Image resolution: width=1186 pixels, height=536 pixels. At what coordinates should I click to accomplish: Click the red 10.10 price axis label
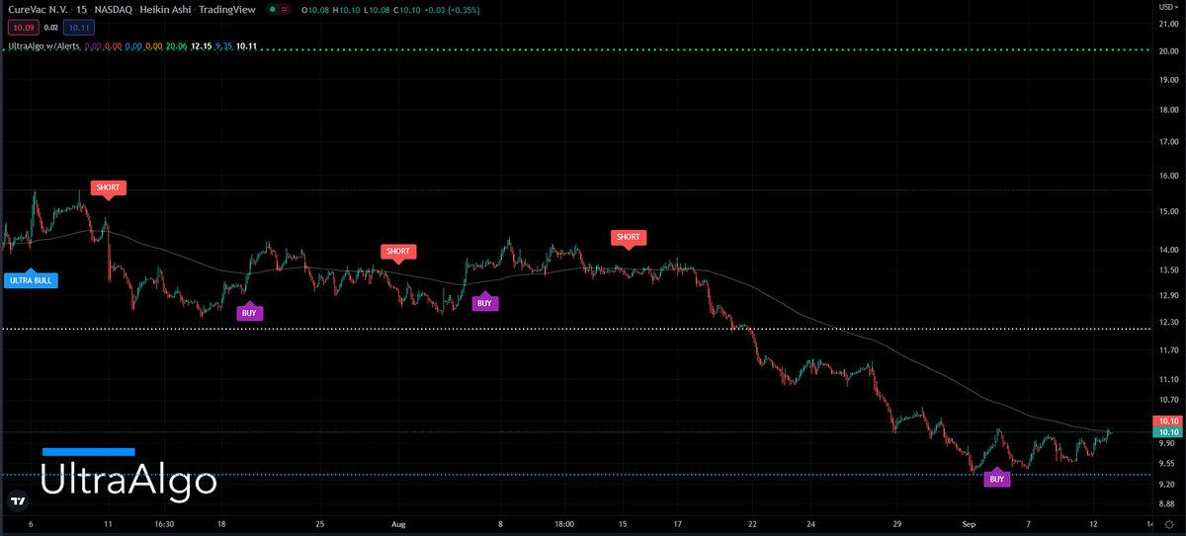[1168, 421]
